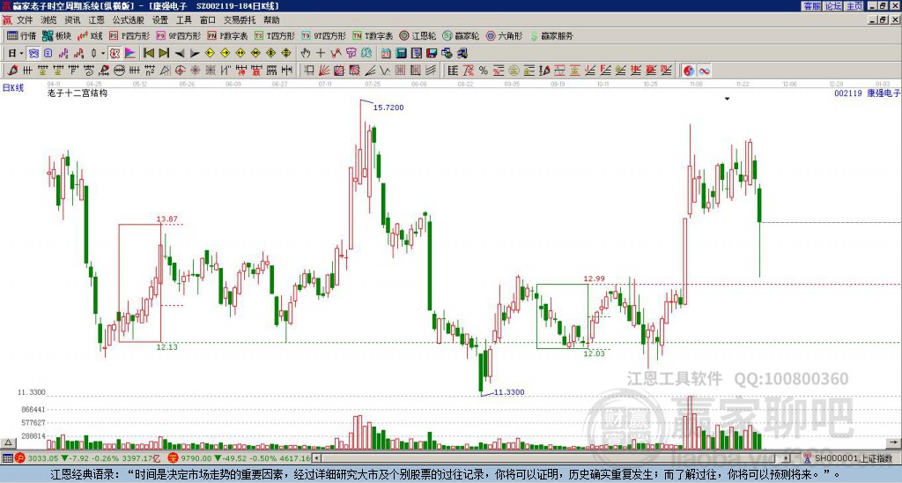Select the red target circle tool

click(x=180, y=71)
